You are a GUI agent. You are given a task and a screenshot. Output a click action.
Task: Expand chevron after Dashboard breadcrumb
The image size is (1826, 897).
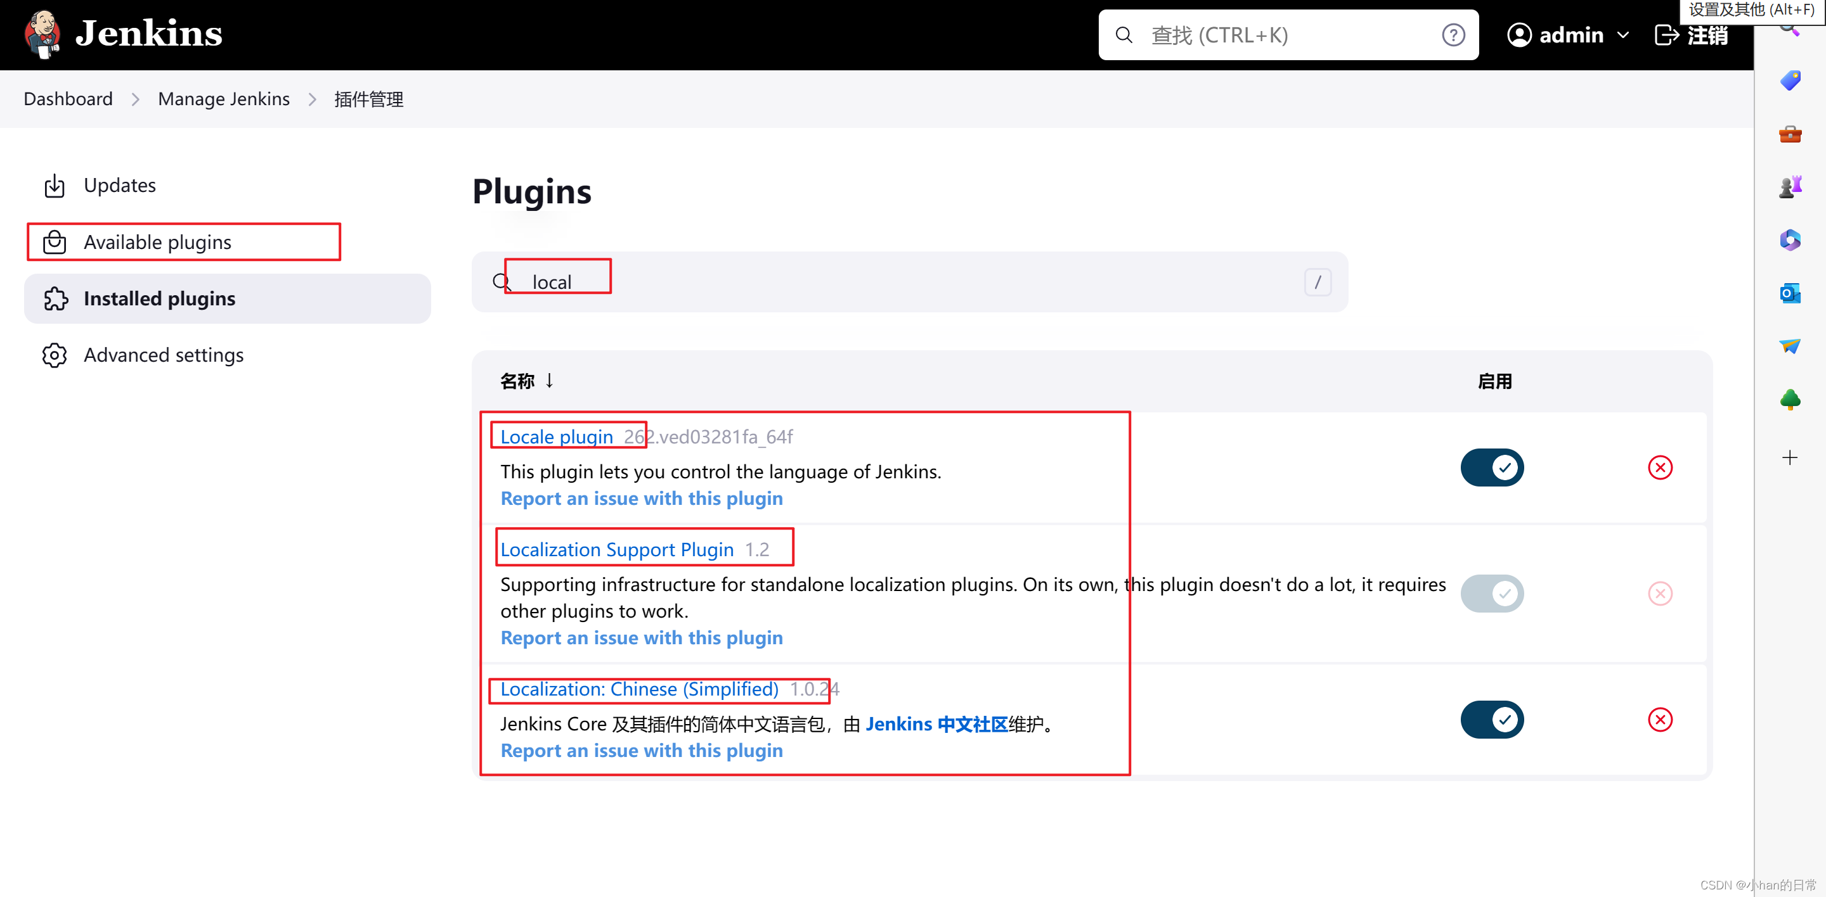(136, 100)
